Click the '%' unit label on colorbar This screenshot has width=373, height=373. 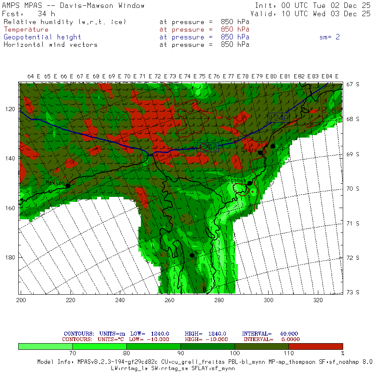pos(343,353)
